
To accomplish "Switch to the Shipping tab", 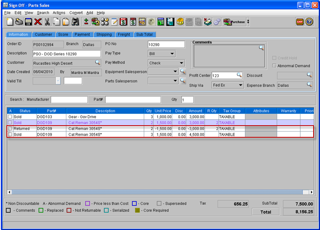I will coord(104,35).
